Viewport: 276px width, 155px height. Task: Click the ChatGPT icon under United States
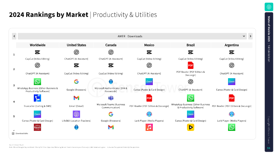pyautogui.click(x=76, y=52)
